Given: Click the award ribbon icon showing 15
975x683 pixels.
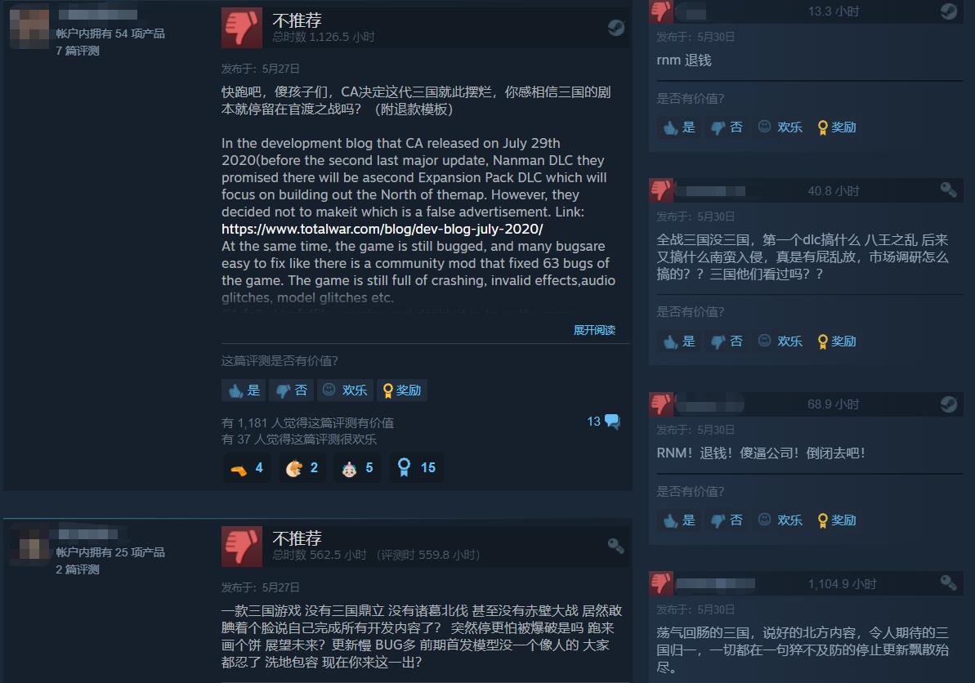Looking at the screenshot, I should click(405, 467).
